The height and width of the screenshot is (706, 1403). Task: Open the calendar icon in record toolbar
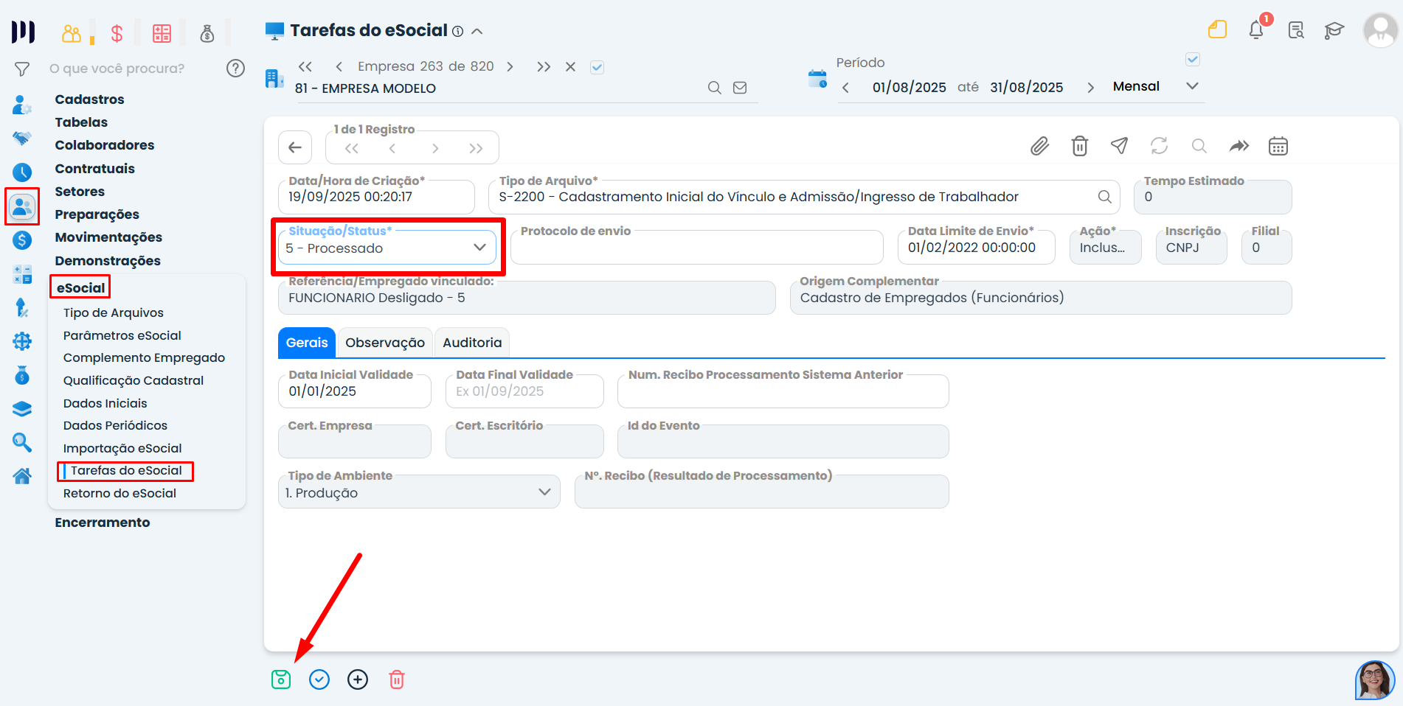point(1278,146)
